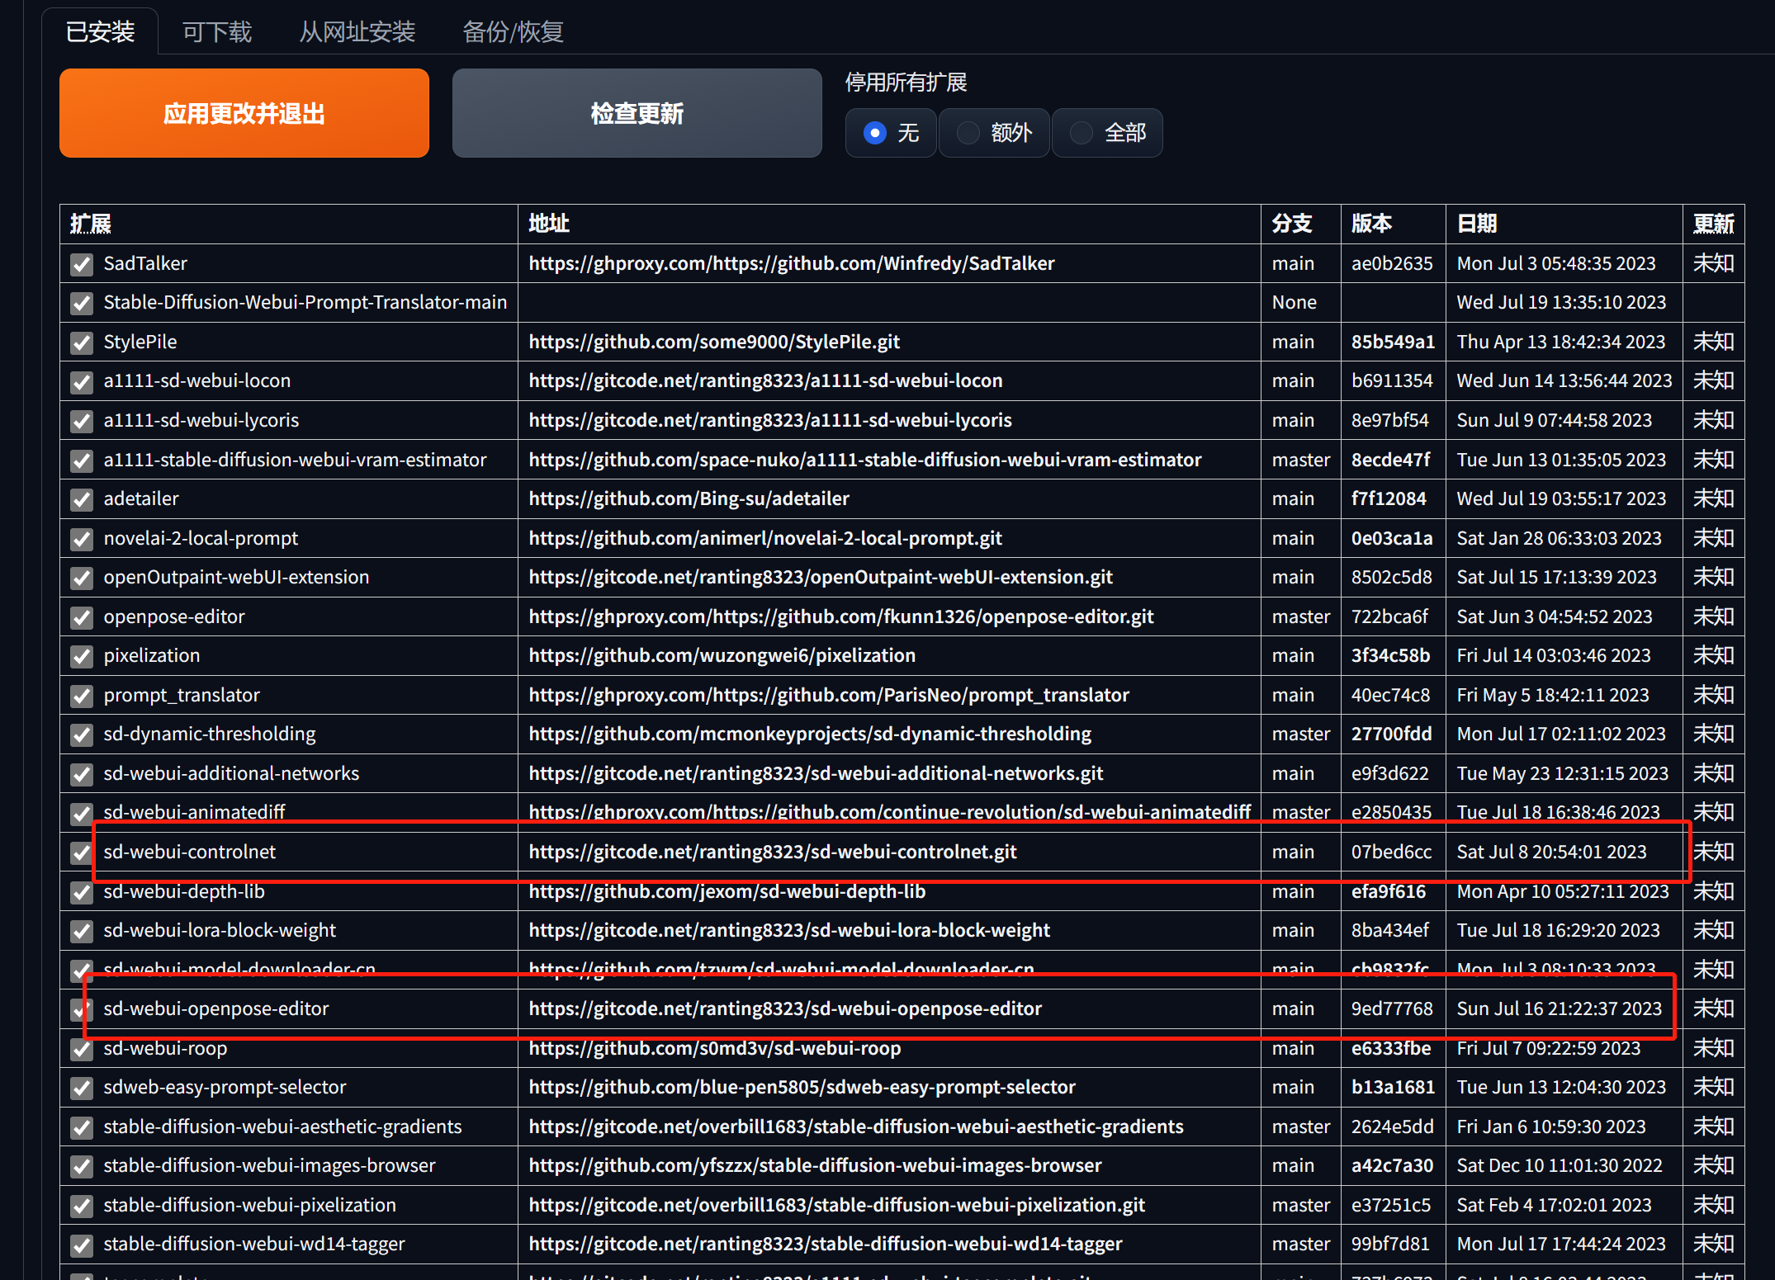Click version cell ae0b2635
The image size is (1775, 1280).
(x=1392, y=263)
